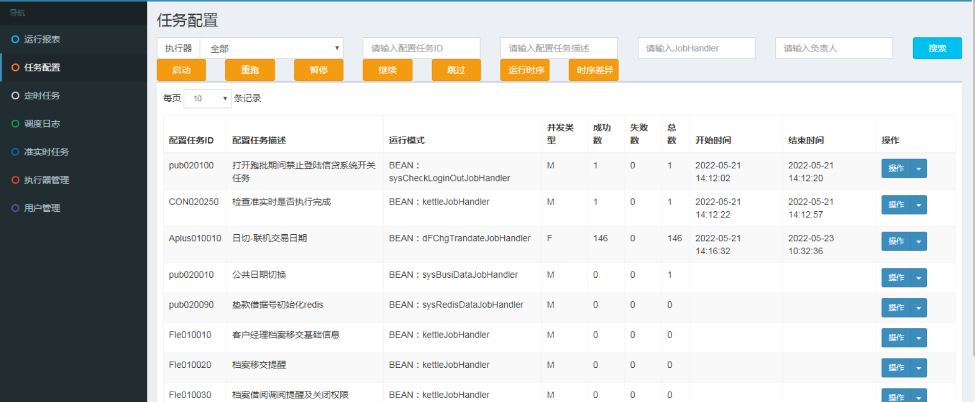This screenshot has width=975, height=402.
Task: Focus the 请输入配置任务ID input field
Action: [421, 49]
